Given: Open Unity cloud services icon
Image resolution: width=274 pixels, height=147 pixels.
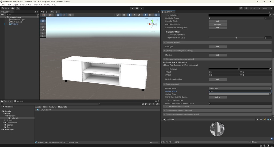Looking at the screenshot, I should pos(13,8).
